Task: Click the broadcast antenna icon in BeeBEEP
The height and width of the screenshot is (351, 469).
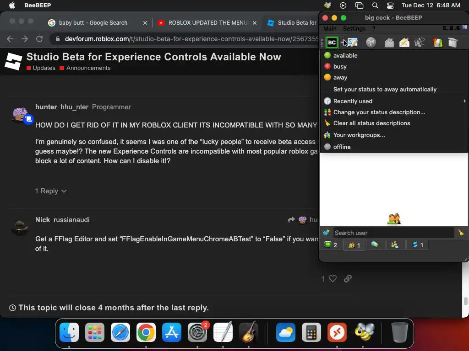Action: point(371,43)
